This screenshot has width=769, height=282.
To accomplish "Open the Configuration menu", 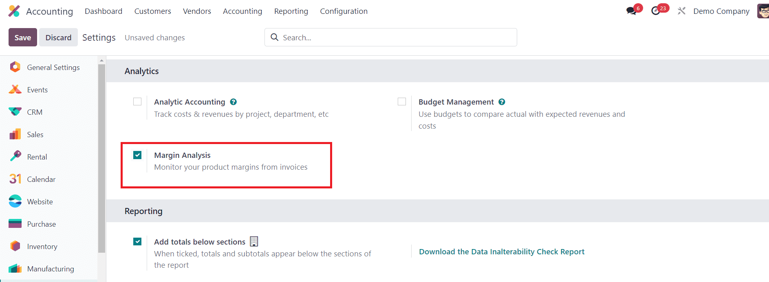I will (x=344, y=11).
